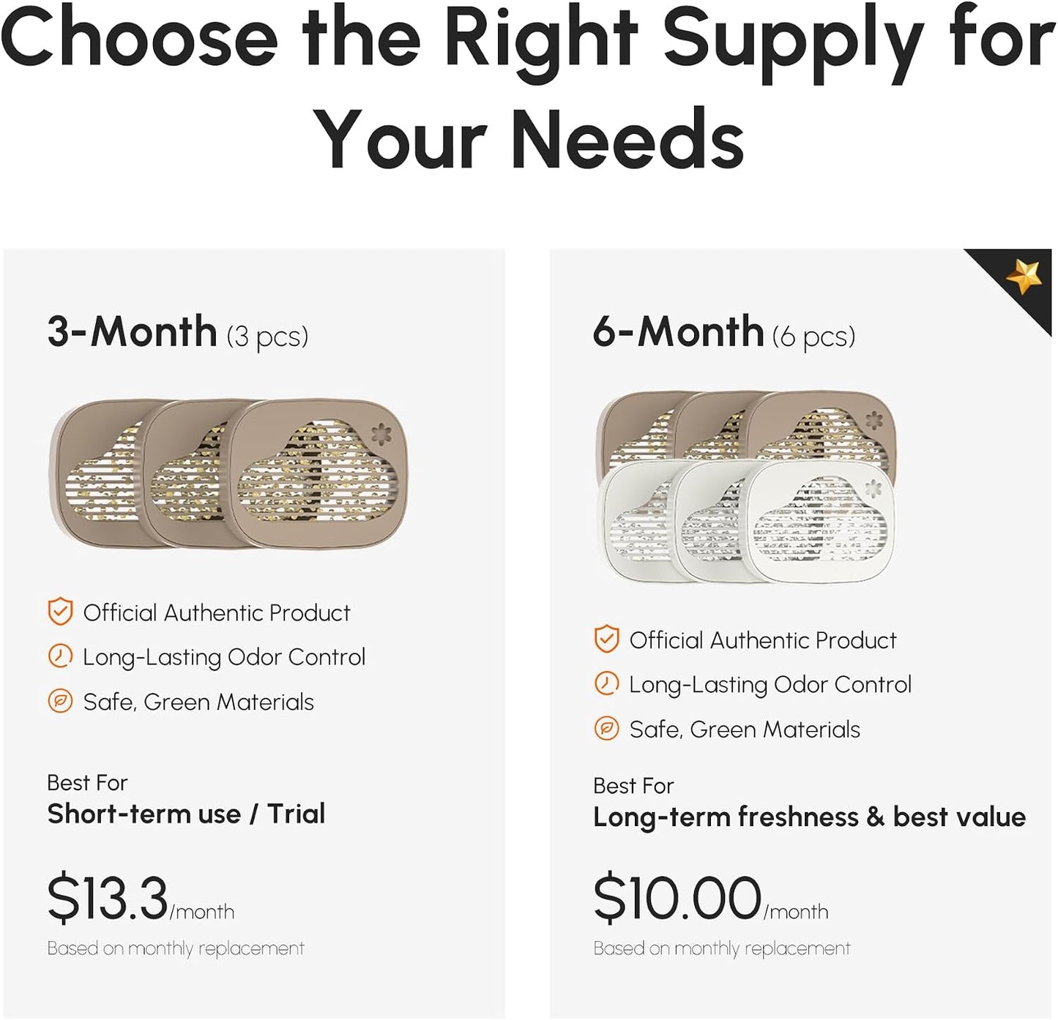Image resolution: width=1058 pixels, height=1020 pixels.
Task: Click Official Authentic Product in the 6-Month card
Action: point(763,640)
